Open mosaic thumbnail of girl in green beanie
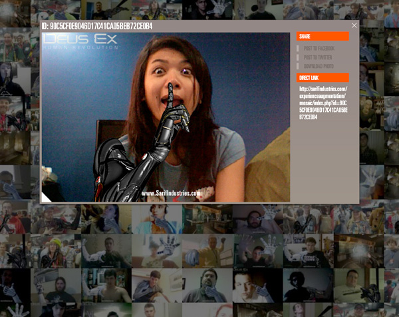 click(x=56, y=251)
